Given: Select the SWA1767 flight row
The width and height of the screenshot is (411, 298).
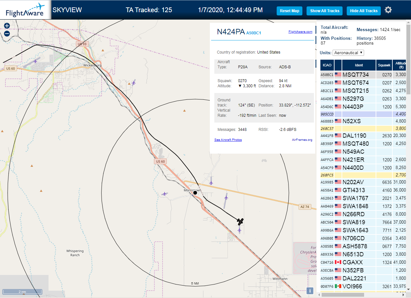Looking at the screenshot, I should [x=363, y=198].
